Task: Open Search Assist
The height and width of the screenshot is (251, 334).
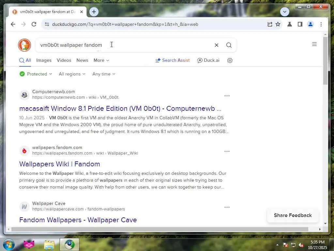Action: click(x=173, y=60)
